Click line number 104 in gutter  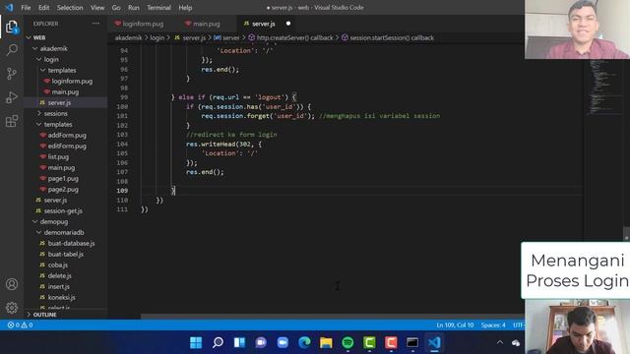pyautogui.click(x=123, y=145)
